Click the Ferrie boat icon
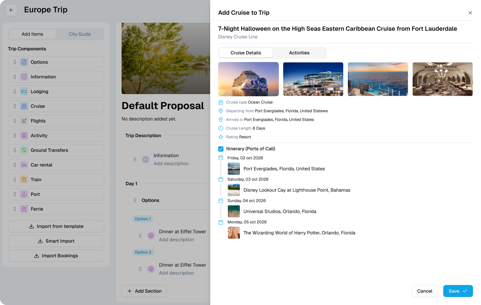481x305 pixels. (x=24, y=209)
